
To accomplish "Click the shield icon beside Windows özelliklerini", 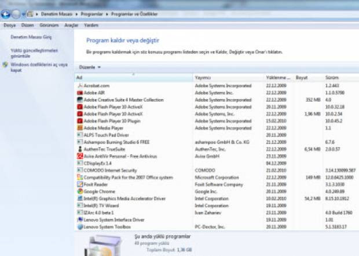I will pos(5,65).
